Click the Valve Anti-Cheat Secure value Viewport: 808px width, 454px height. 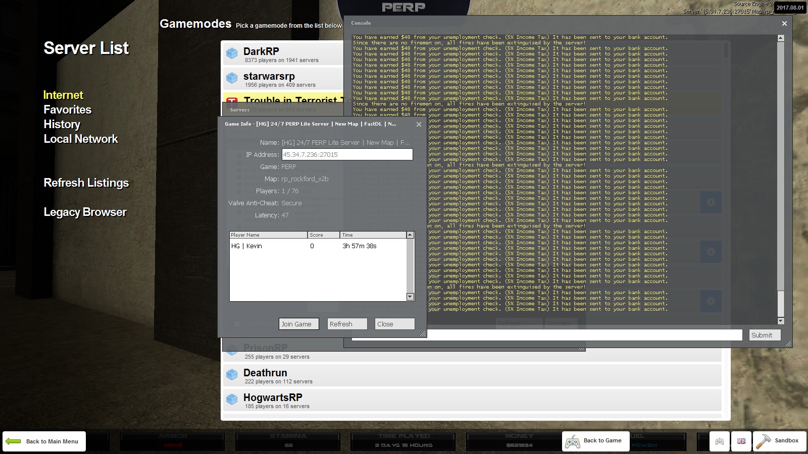[291, 203]
